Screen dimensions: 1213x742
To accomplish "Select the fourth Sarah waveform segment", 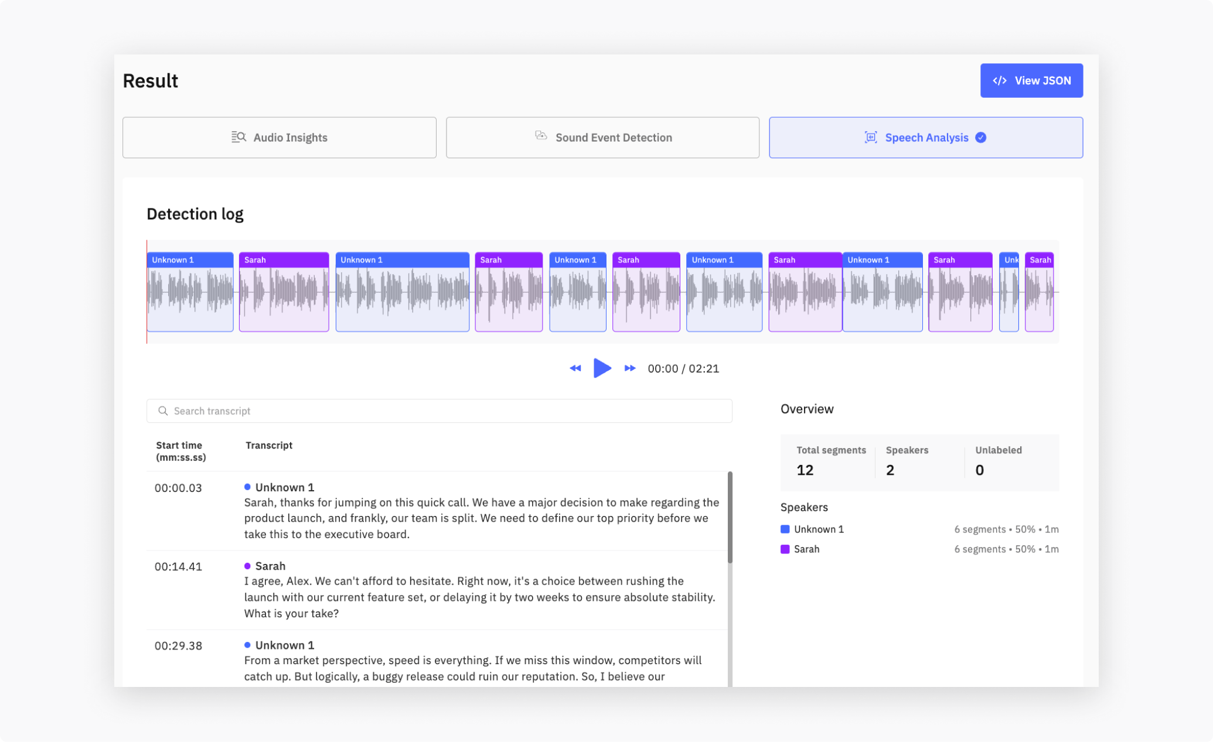I will [805, 292].
